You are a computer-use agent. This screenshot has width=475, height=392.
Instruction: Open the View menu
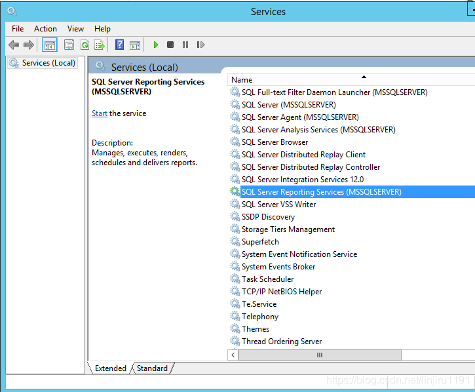point(75,29)
